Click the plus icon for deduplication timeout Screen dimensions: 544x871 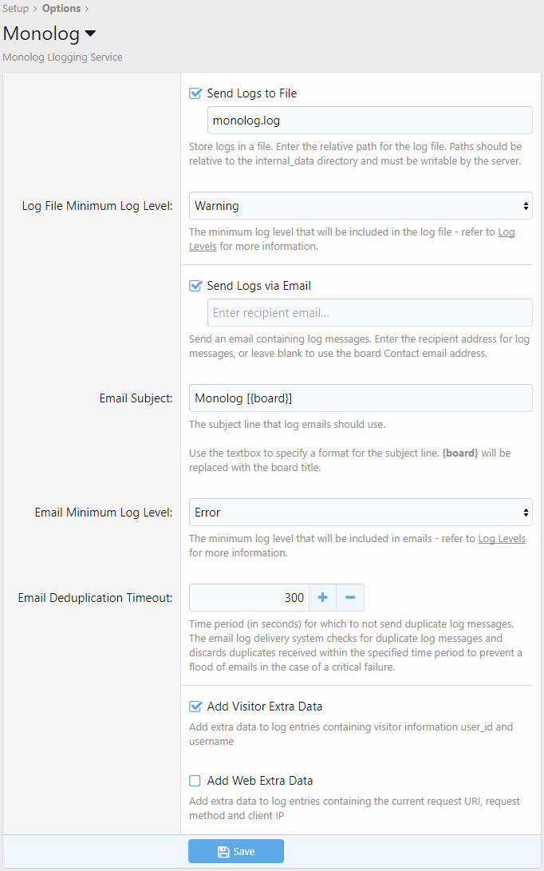(x=322, y=598)
